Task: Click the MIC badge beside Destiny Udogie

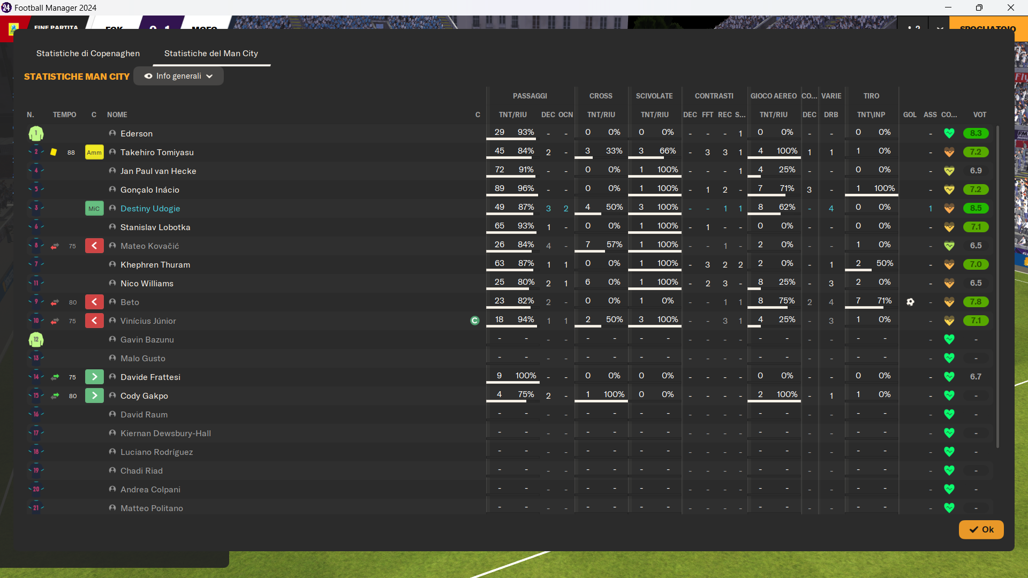Action: [x=94, y=209]
